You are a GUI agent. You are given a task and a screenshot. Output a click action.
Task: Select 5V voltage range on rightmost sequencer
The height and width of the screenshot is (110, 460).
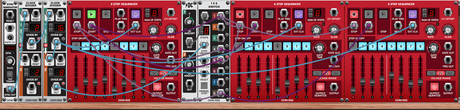tap(450, 73)
